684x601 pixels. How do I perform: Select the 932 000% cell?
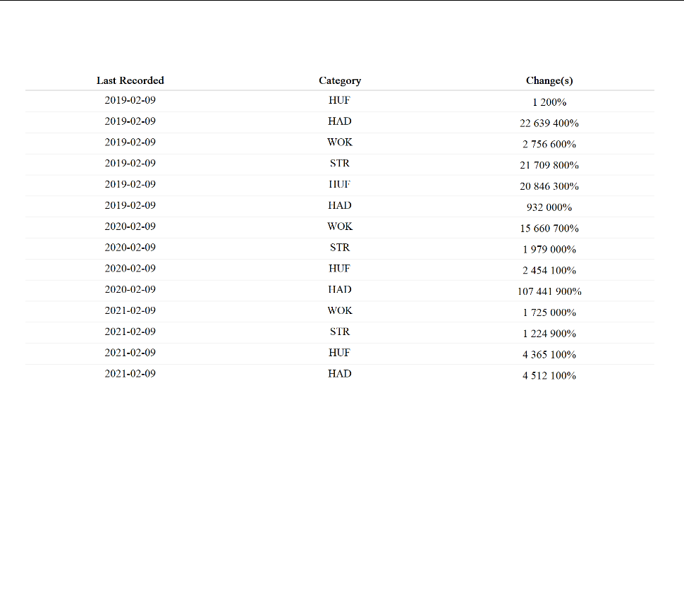[549, 207]
